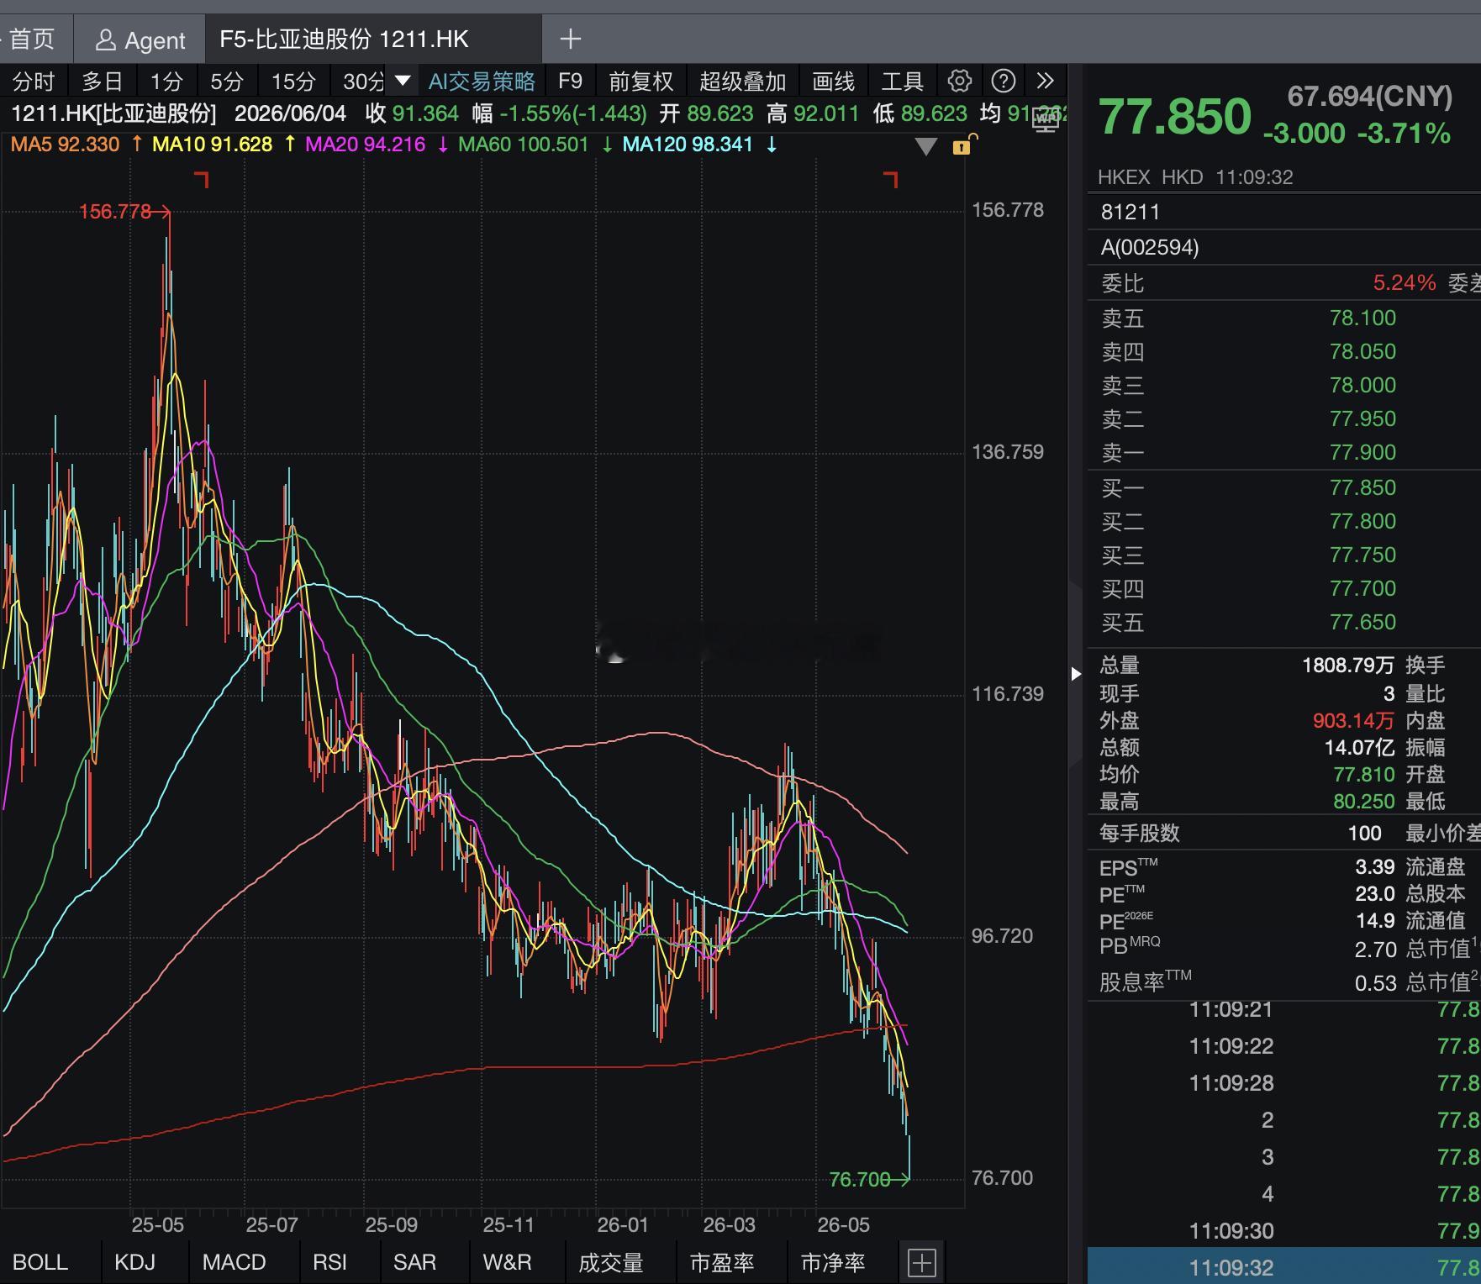Switch to the 首页 tab

[30, 39]
